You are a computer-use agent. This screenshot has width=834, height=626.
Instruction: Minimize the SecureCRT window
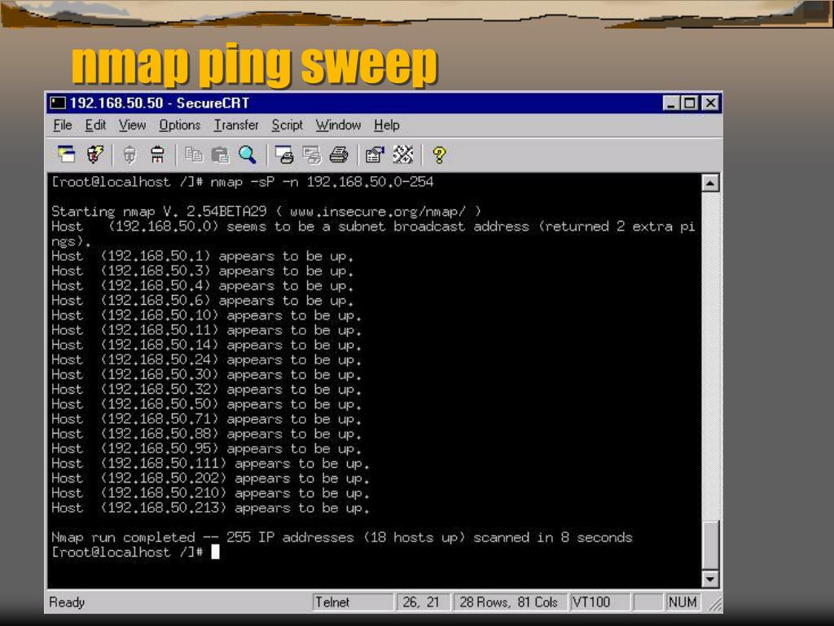671,103
